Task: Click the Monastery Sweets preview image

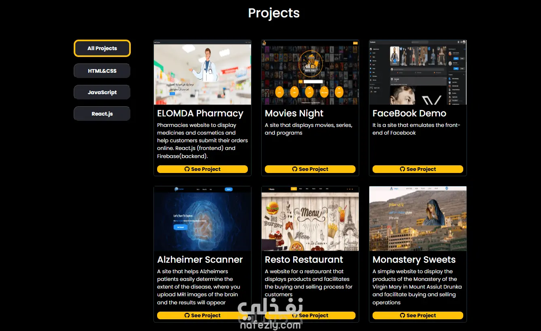Action: 418,218
